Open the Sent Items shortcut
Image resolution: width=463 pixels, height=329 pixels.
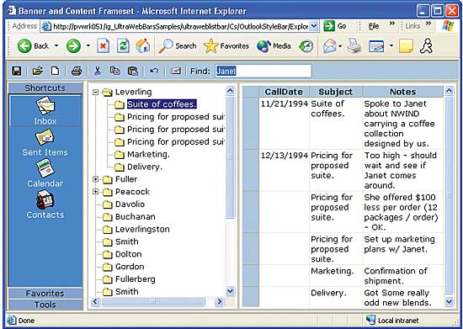[45, 143]
